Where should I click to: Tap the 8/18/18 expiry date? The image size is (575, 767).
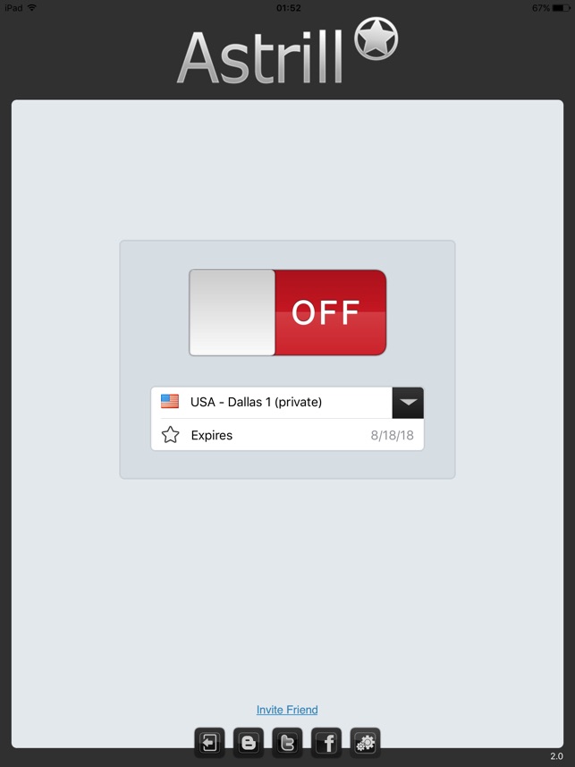tap(392, 435)
